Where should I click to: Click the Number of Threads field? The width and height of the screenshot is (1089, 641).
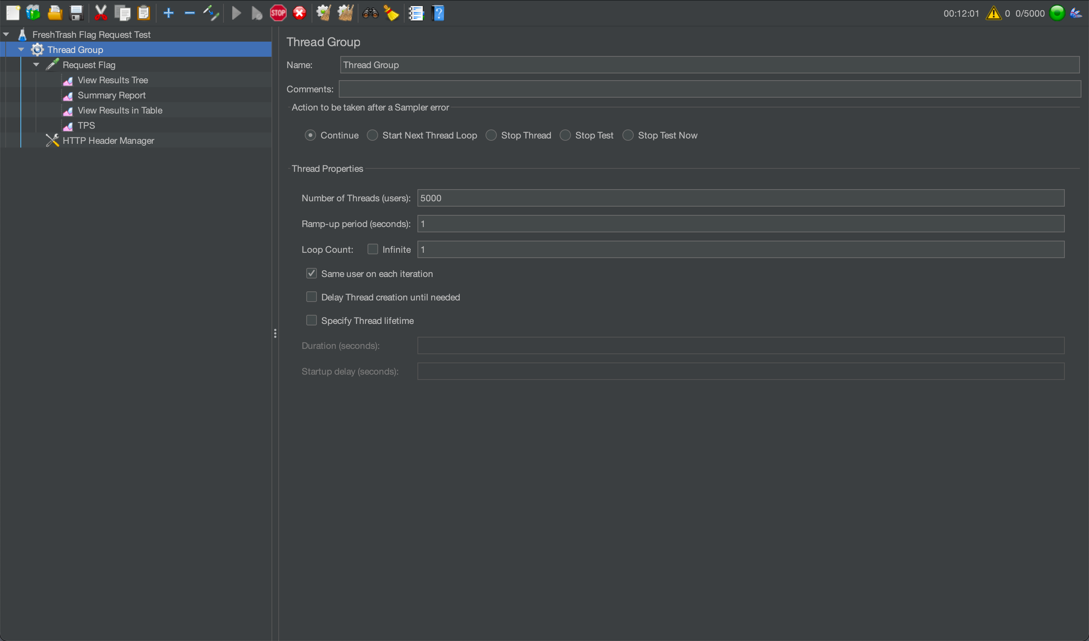(x=741, y=198)
